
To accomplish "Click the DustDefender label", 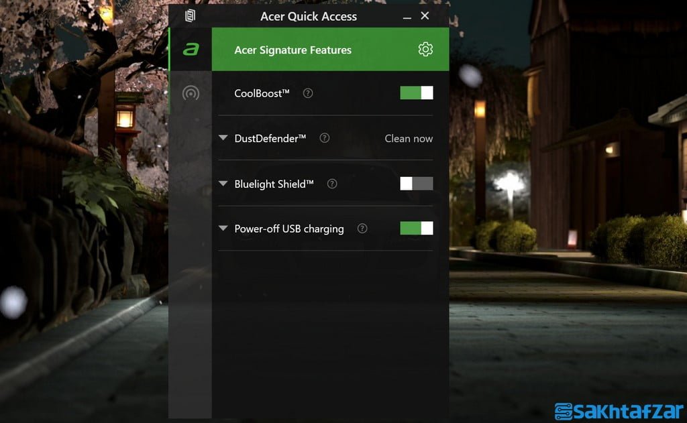I will tap(270, 138).
